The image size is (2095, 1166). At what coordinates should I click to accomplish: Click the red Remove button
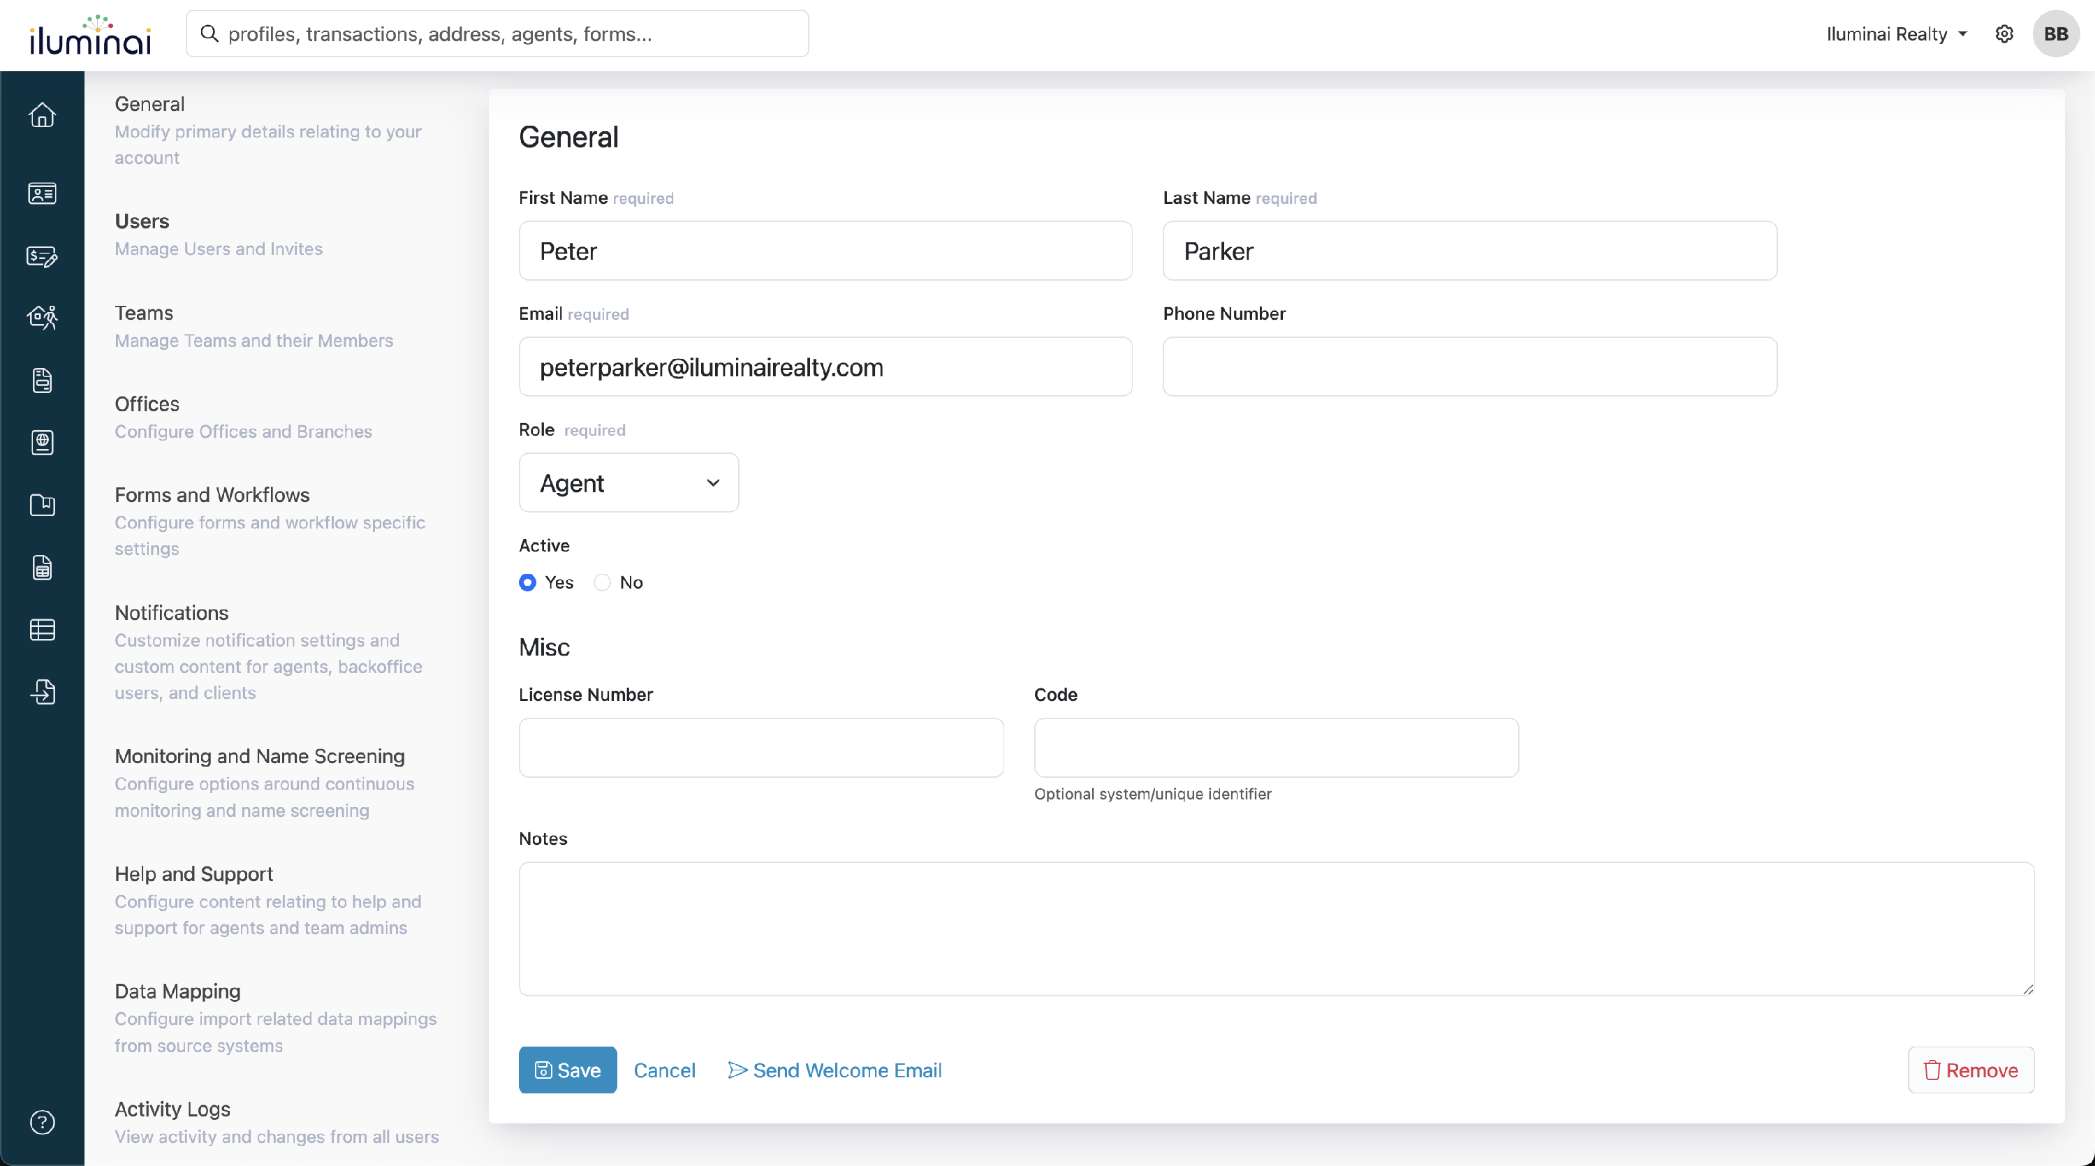pos(1971,1070)
